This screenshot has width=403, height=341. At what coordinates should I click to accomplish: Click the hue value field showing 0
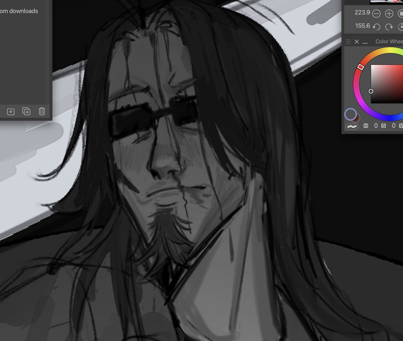(376, 126)
